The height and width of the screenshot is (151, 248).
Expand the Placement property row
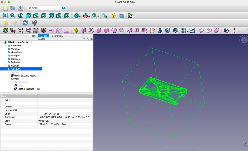pyautogui.click(x=3, y=117)
